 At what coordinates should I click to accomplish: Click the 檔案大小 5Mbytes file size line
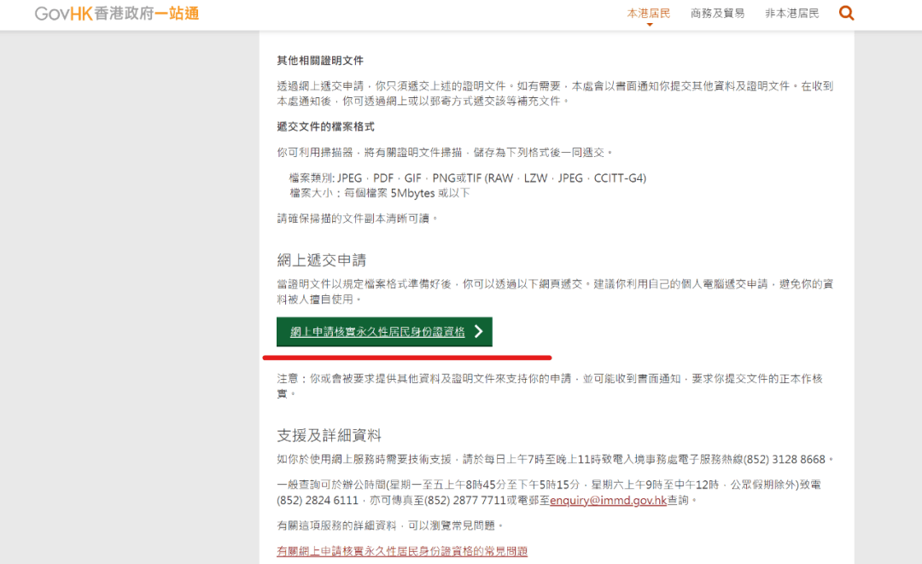[379, 194]
